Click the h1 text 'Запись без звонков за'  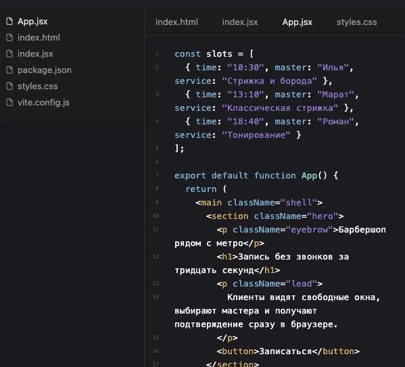pos(293,257)
